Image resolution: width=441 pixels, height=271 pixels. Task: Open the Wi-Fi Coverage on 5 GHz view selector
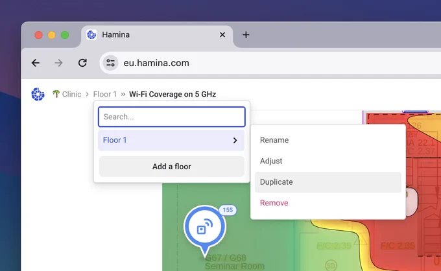coord(173,94)
